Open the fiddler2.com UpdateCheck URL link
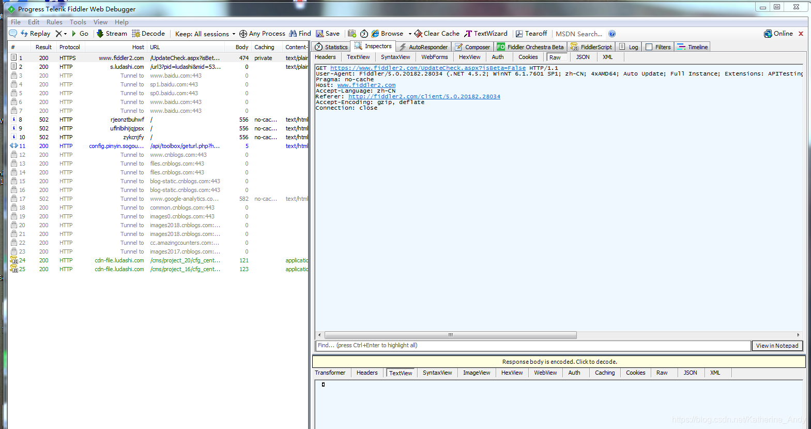Viewport: 811px width, 429px height. [428, 68]
